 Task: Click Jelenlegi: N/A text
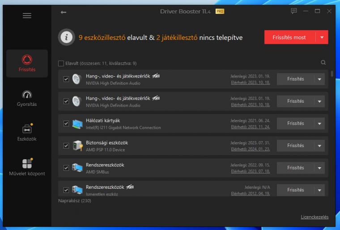pos(257,187)
